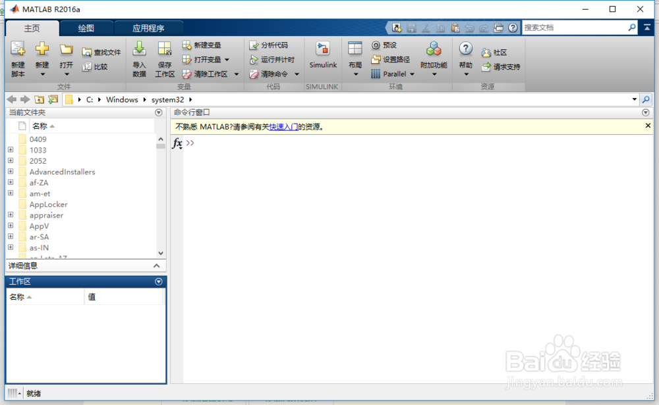Viewport: 659px width, 405px height.
Task: Click the search icon in documentation search box
Action: tap(632, 27)
